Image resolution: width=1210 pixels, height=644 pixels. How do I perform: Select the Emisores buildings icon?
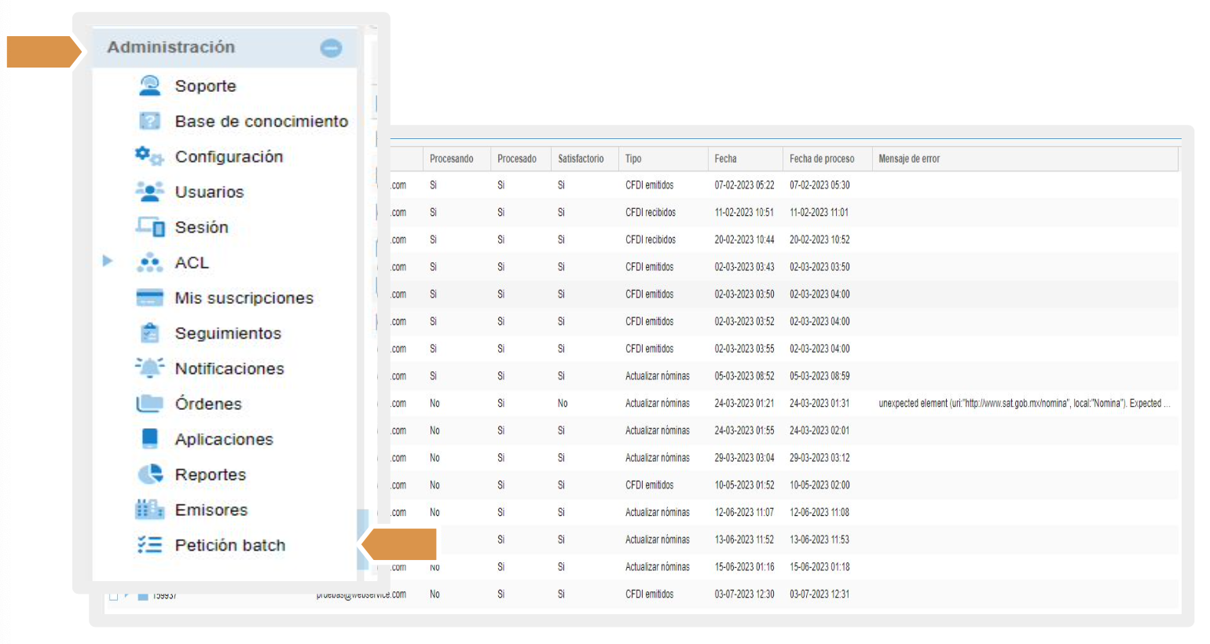tap(149, 510)
